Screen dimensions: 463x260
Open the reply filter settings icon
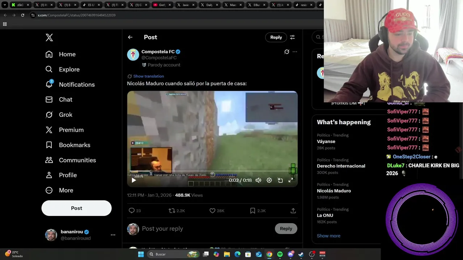click(x=292, y=37)
